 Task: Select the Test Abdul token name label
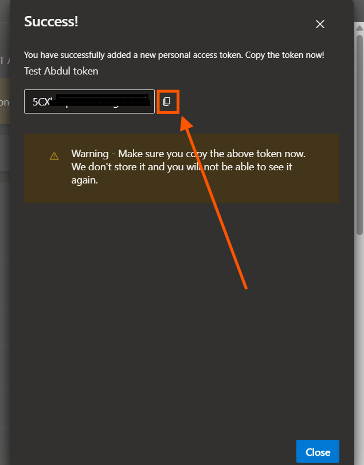coord(61,71)
